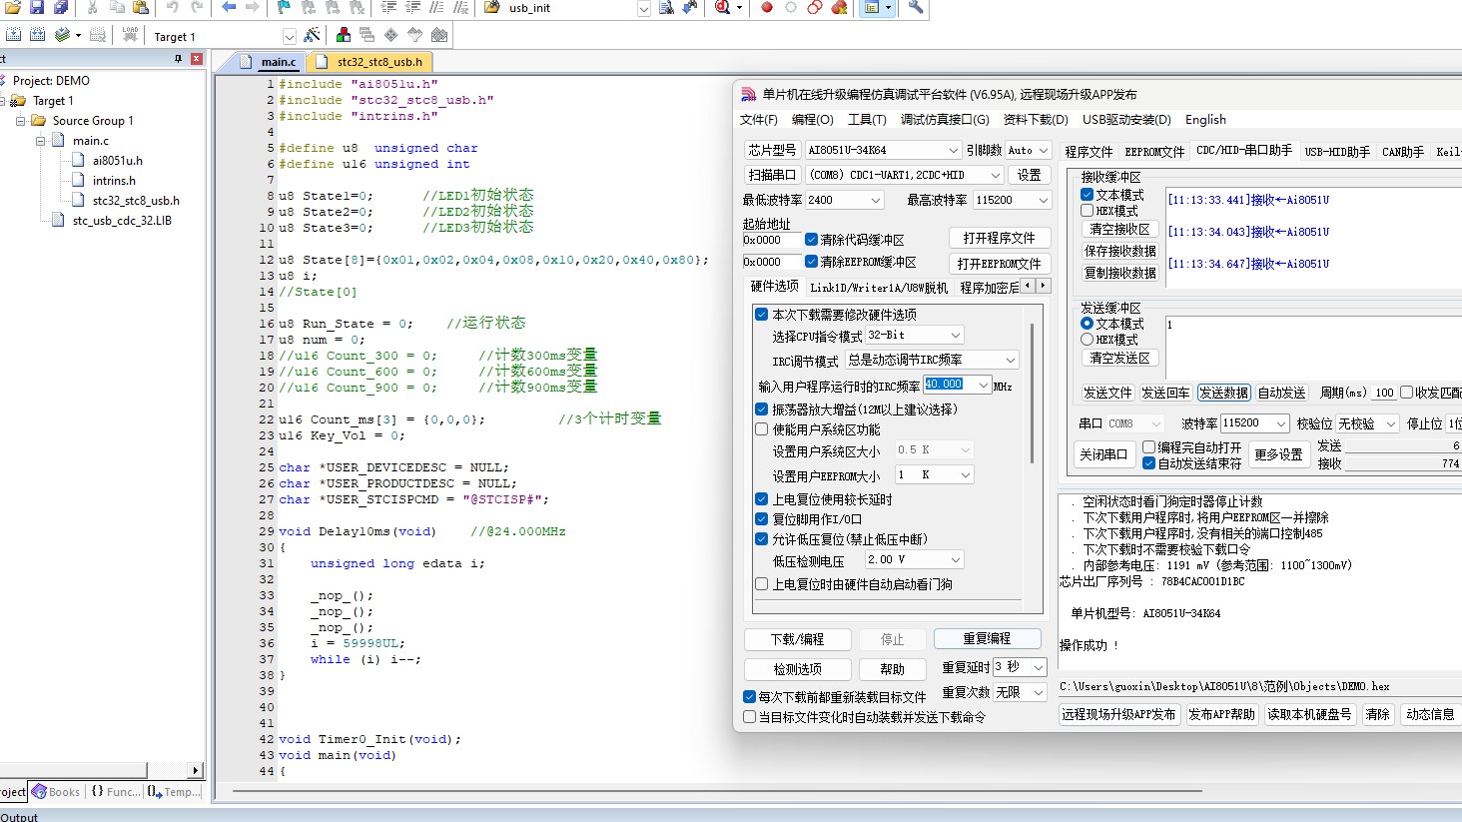The width and height of the screenshot is (1462, 822).
Task: Click the 打开程序文件 button
Action: [999, 238]
